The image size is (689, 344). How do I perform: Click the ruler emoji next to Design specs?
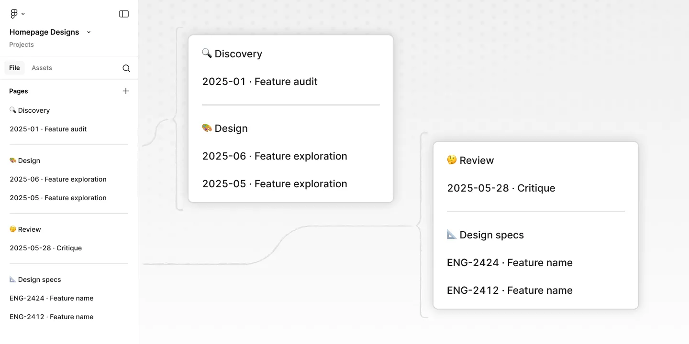click(451, 234)
